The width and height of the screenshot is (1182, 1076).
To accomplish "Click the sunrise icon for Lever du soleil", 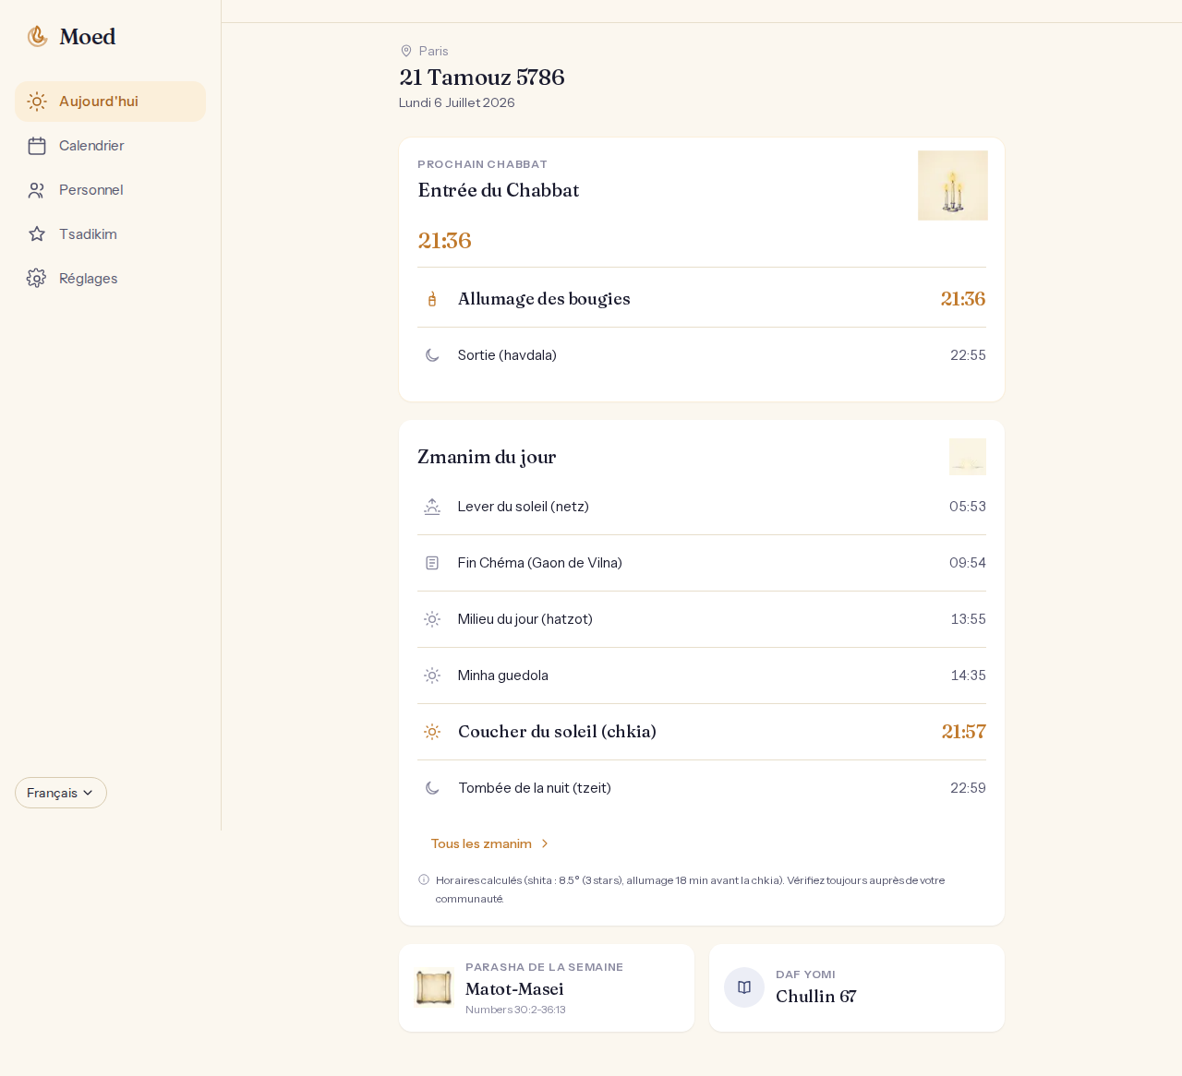I will click(x=432, y=507).
